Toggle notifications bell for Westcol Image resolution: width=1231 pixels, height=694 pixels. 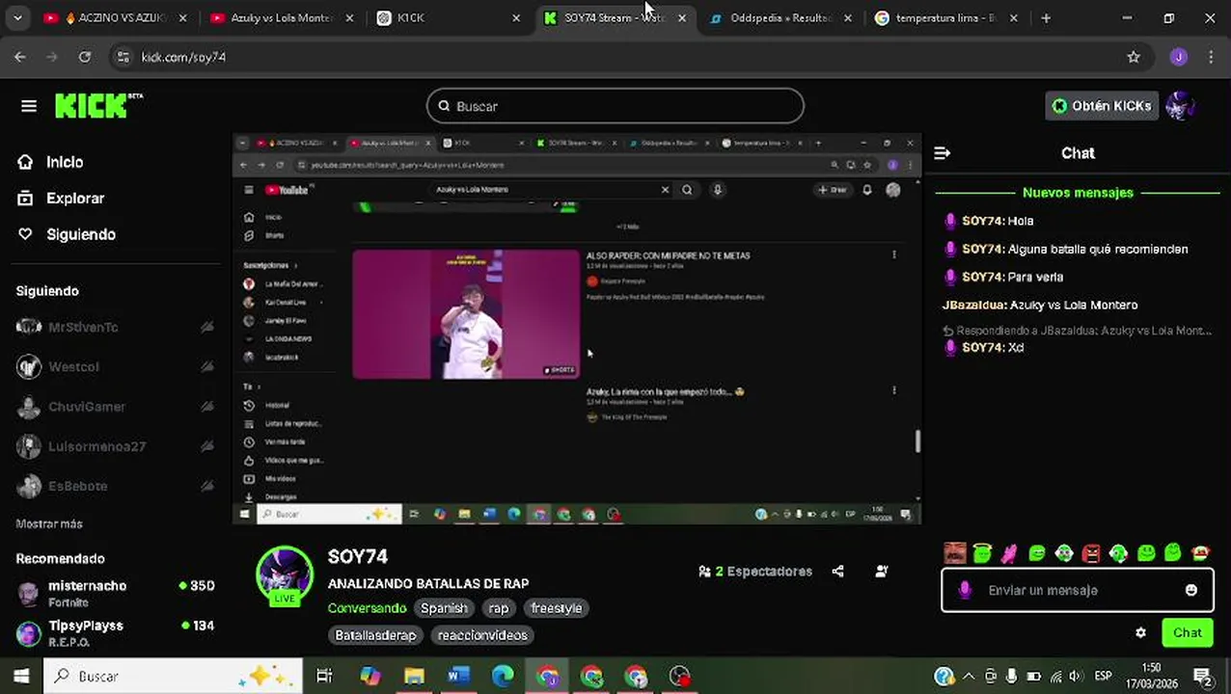point(206,366)
